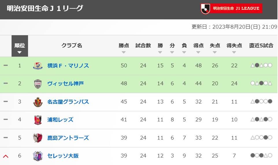This screenshot has width=278, height=165.
Task: Click the Urawa Reds club crest
Action: click(38, 120)
